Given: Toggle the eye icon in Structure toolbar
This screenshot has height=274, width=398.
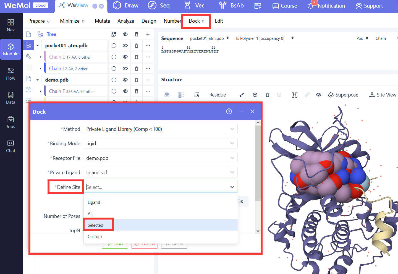Looking at the screenshot, I should click(x=319, y=95).
